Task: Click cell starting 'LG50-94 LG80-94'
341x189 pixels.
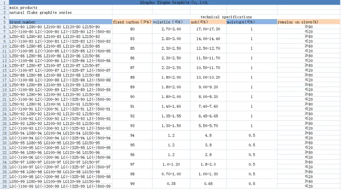Action: click(60, 133)
